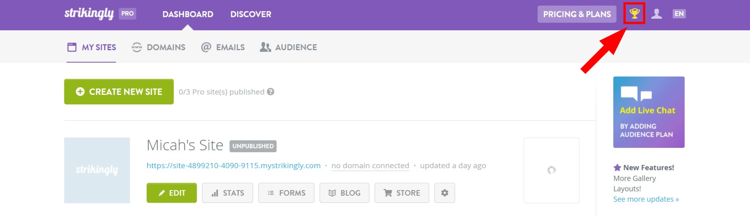This screenshot has width=750, height=216.
Task: Open Stats for Micah's Site
Action: pos(228,193)
